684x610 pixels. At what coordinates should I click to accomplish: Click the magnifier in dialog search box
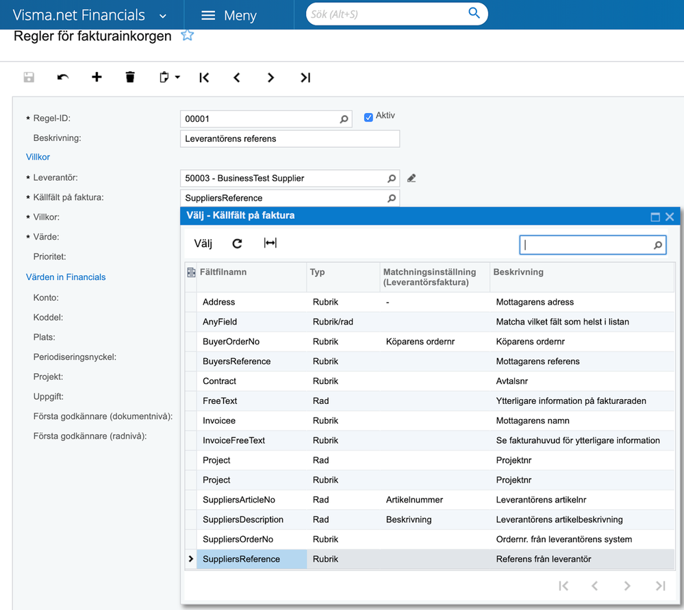point(658,245)
